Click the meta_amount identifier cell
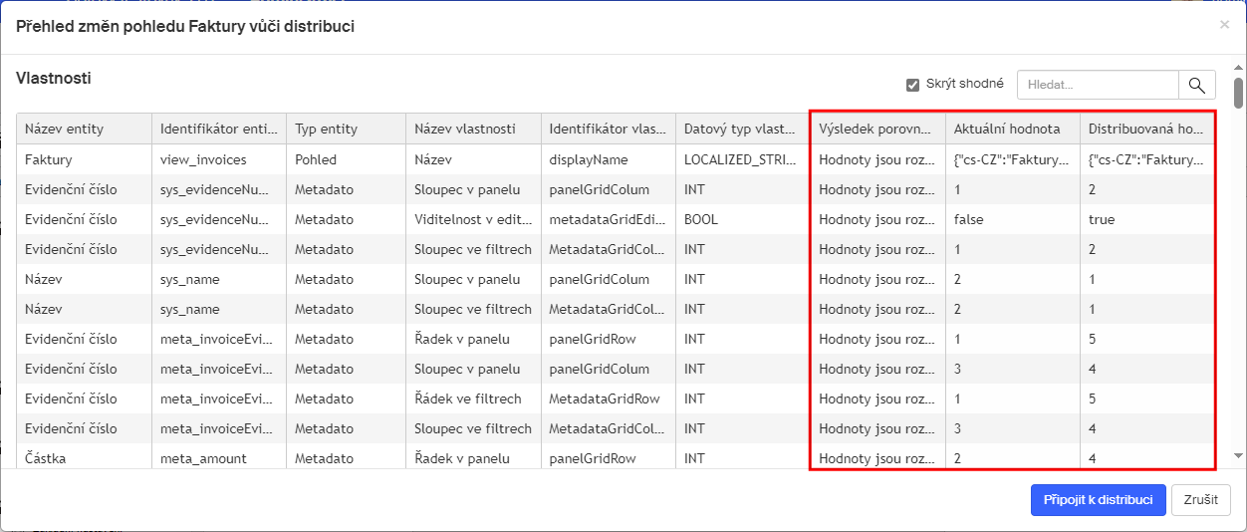 point(219,458)
